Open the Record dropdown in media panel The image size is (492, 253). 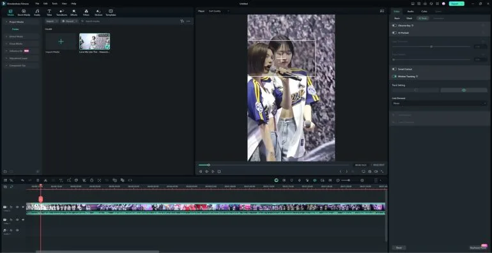click(x=70, y=21)
